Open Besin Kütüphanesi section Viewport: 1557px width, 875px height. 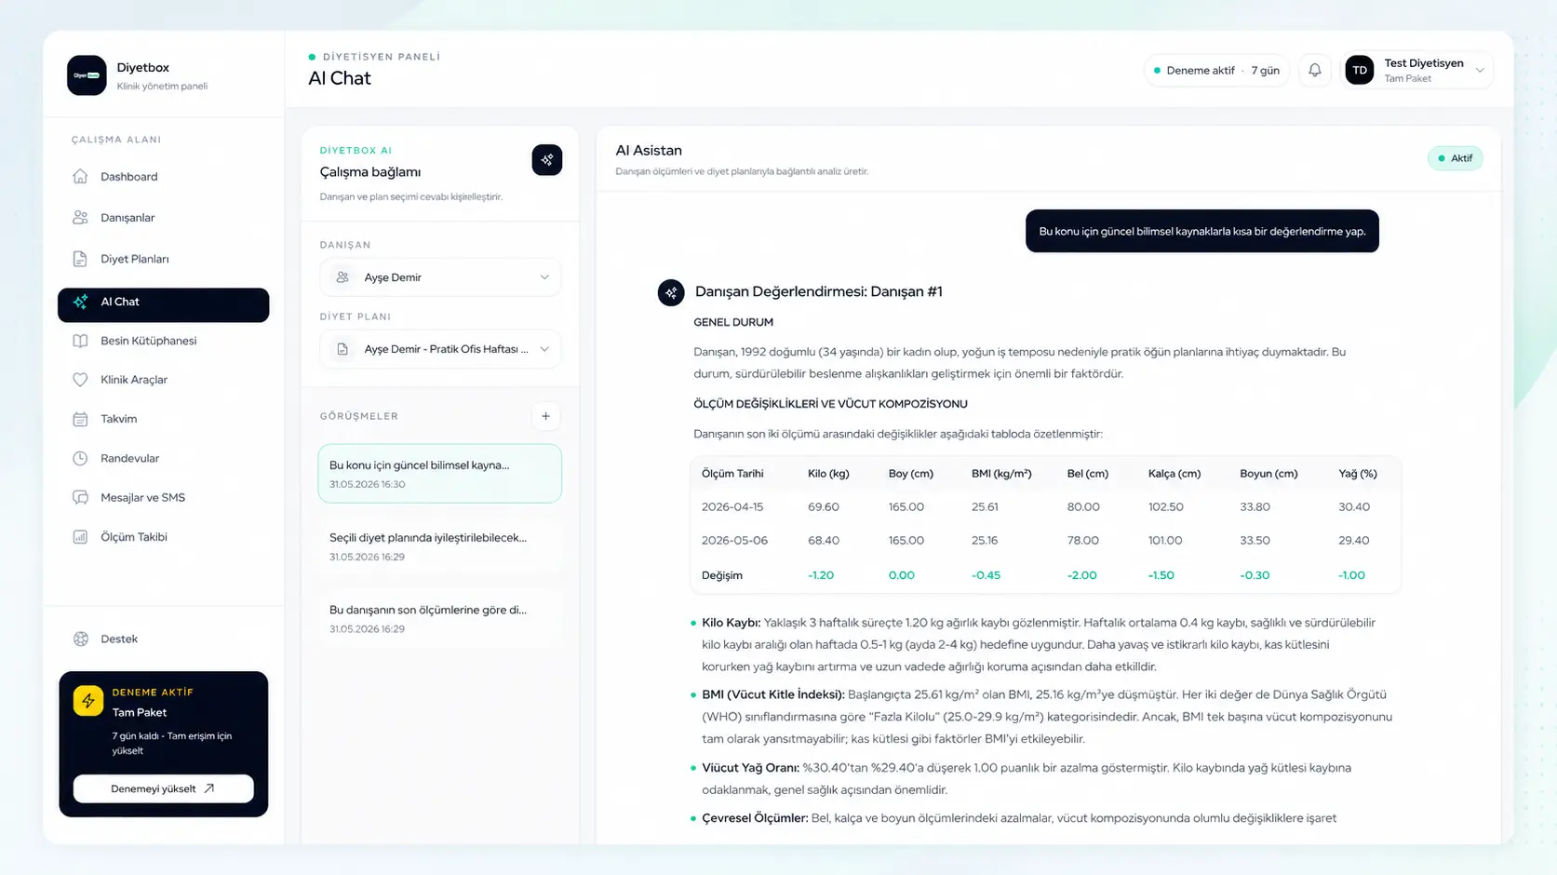(163, 341)
